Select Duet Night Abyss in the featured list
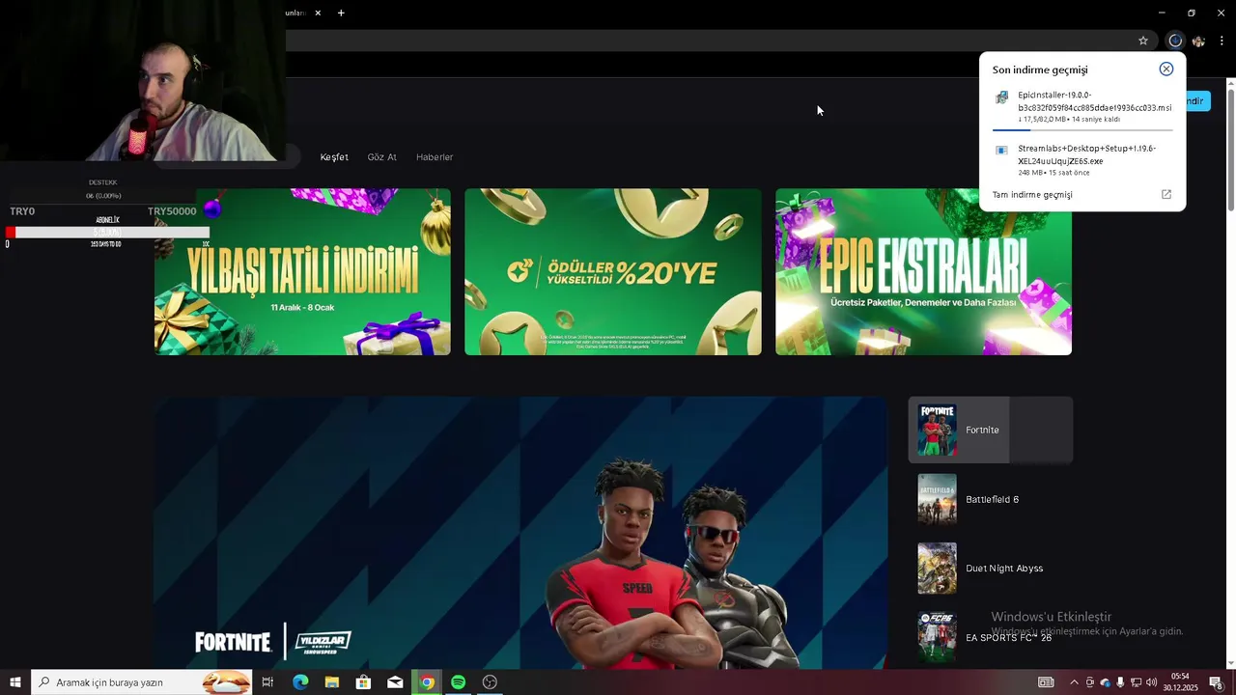 click(991, 569)
